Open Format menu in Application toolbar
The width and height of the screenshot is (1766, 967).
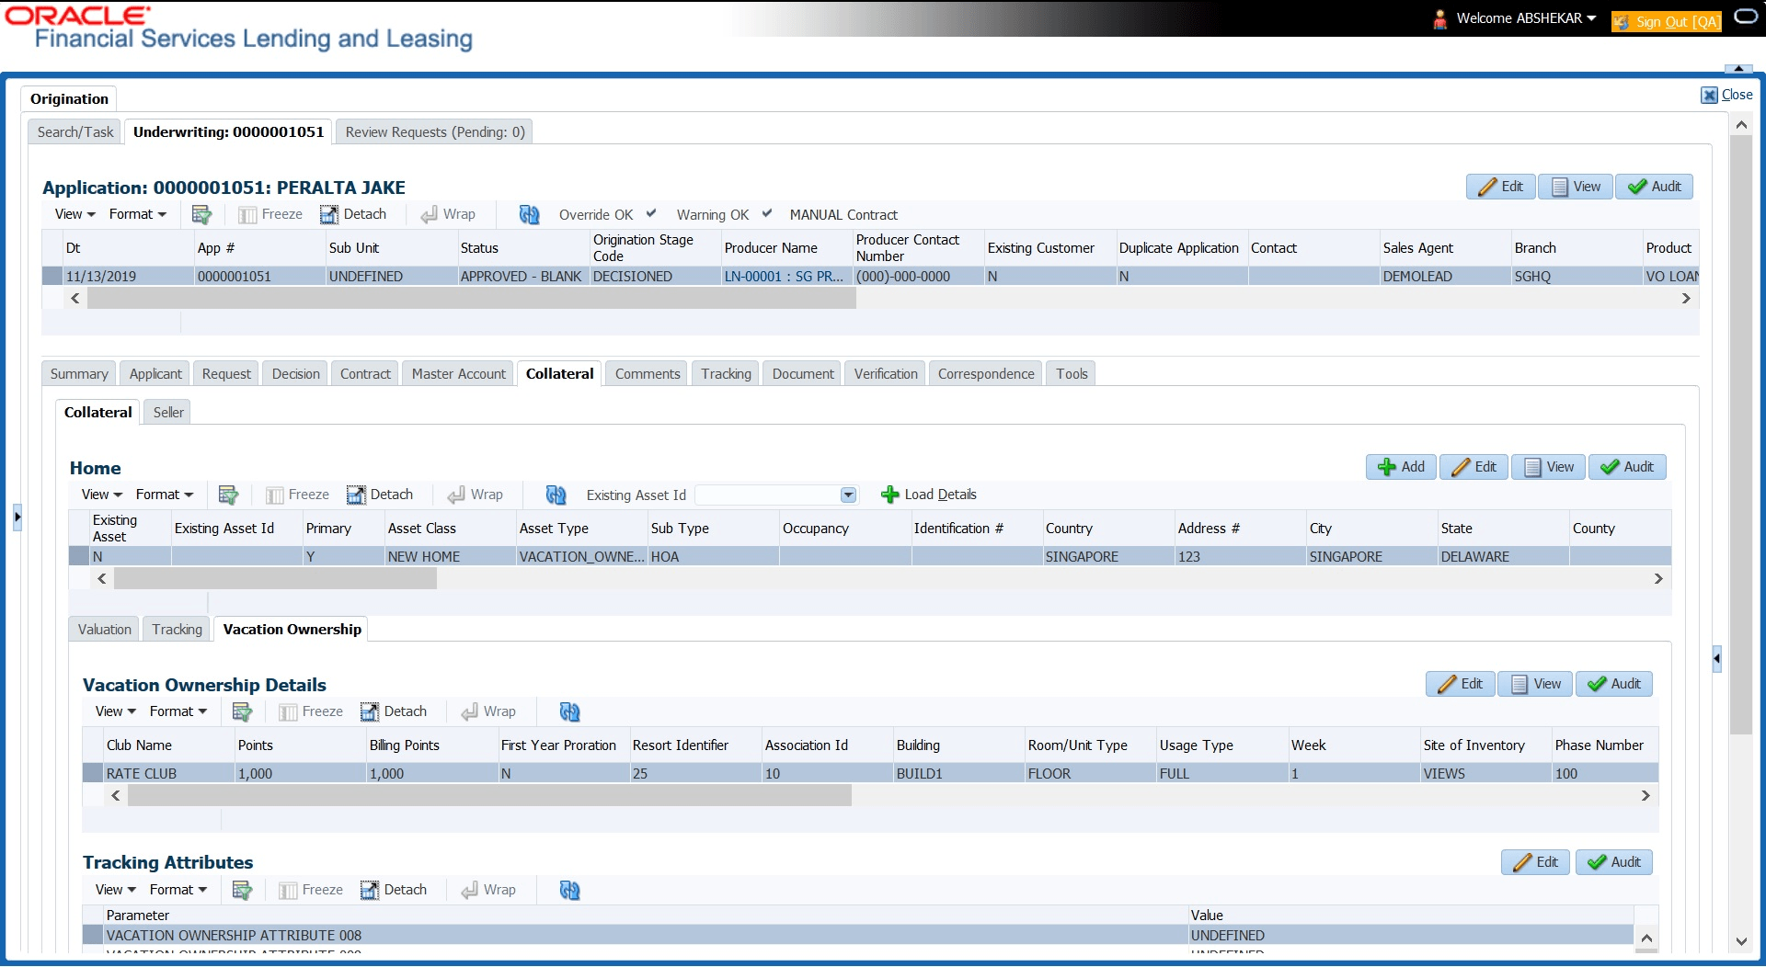coord(138,214)
